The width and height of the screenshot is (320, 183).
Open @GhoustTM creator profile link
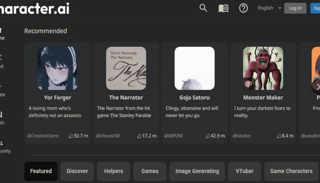coord(107,136)
